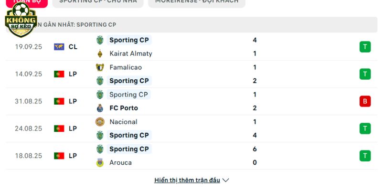Open FC Porto team name link
Image resolution: width=382 pixels, height=191 pixels.
124,108
